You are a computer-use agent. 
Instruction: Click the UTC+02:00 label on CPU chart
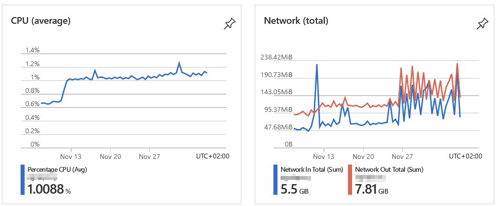(x=213, y=156)
